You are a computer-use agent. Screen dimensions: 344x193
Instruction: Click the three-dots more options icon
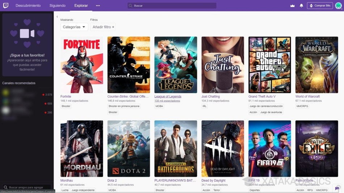click(98, 6)
